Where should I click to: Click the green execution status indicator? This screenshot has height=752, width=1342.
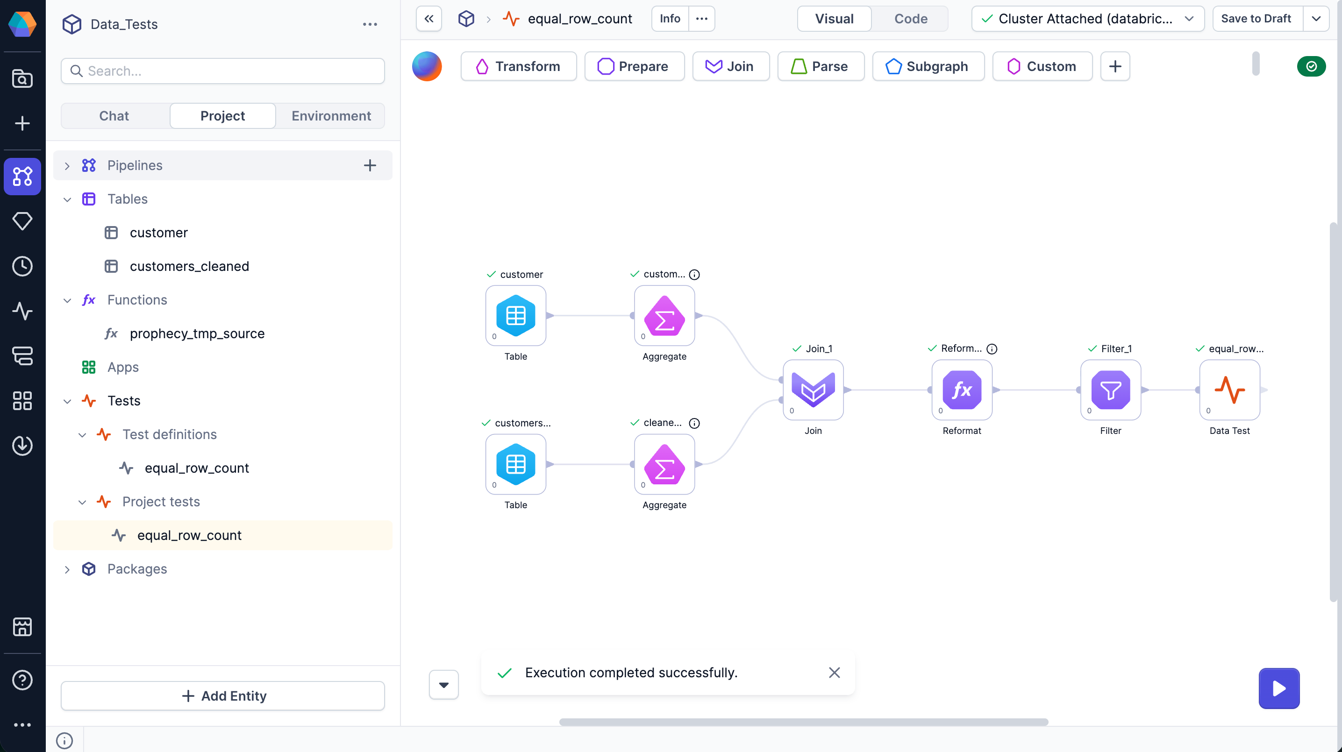[x=1311, y=66]
